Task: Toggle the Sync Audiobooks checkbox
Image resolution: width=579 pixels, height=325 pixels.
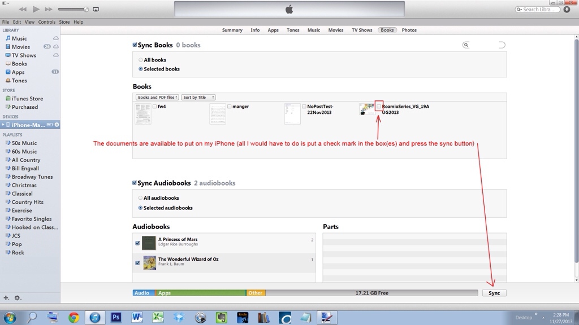Action: point(135,183)
